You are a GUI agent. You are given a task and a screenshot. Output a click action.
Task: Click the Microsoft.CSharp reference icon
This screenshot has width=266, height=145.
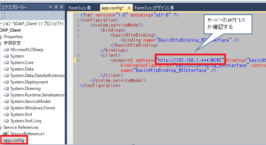coord(7,50)
